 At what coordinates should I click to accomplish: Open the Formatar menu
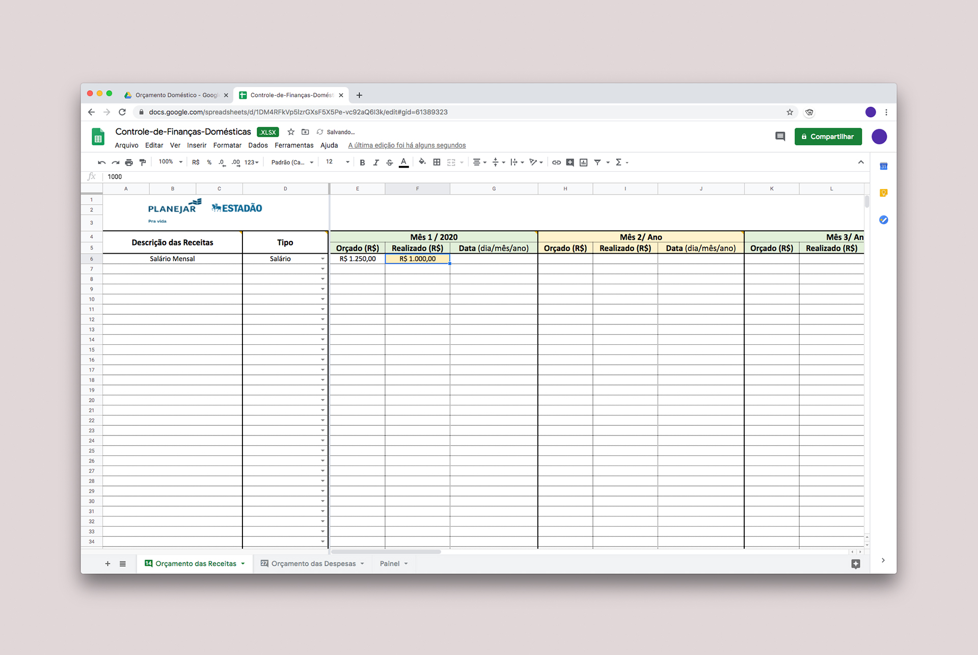227,145
